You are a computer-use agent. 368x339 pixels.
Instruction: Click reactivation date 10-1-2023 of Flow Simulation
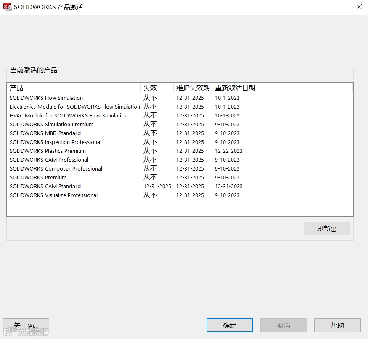tap(227, 98)
